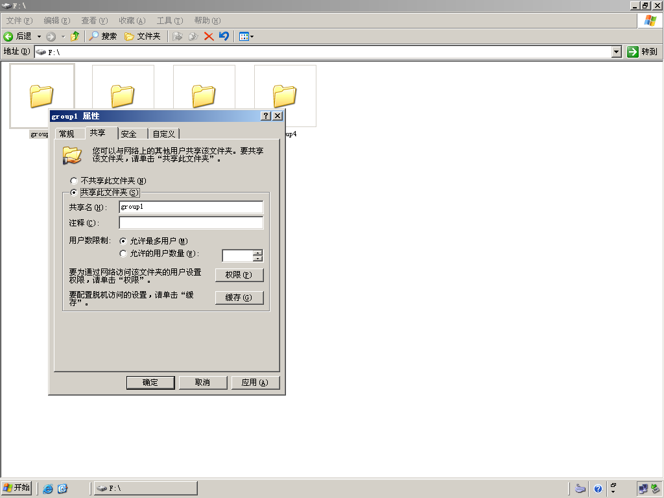Click the 注释 (comment) text field
The width and height of the screenshot is (664, 498).
(191, 223)
